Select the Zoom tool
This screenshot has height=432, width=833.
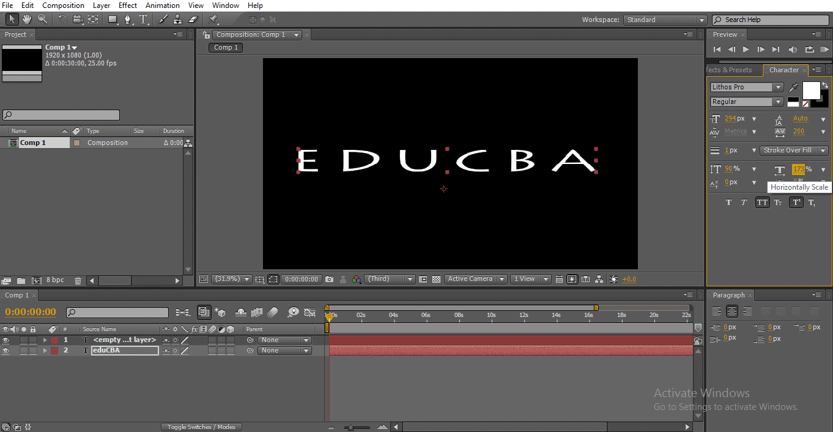42,20
